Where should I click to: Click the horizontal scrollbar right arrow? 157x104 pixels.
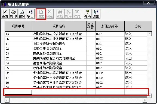click(x=145, y=100)
